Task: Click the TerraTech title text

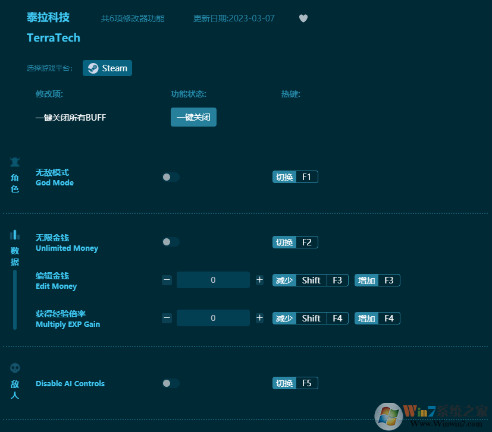Action: pyautogui.click(x=54, y=37)
